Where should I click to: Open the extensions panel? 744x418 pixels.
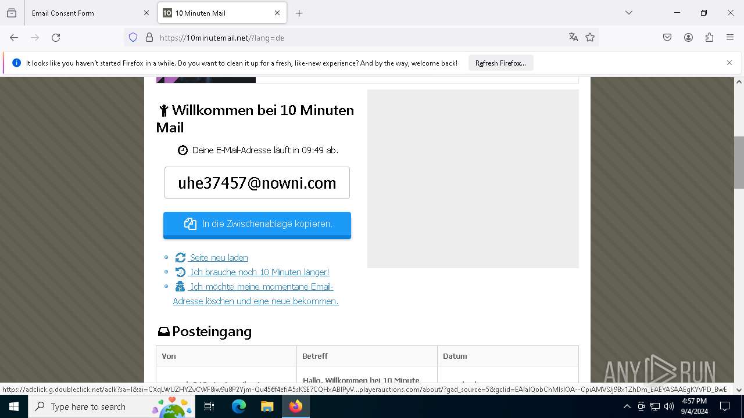pos(709,38)
